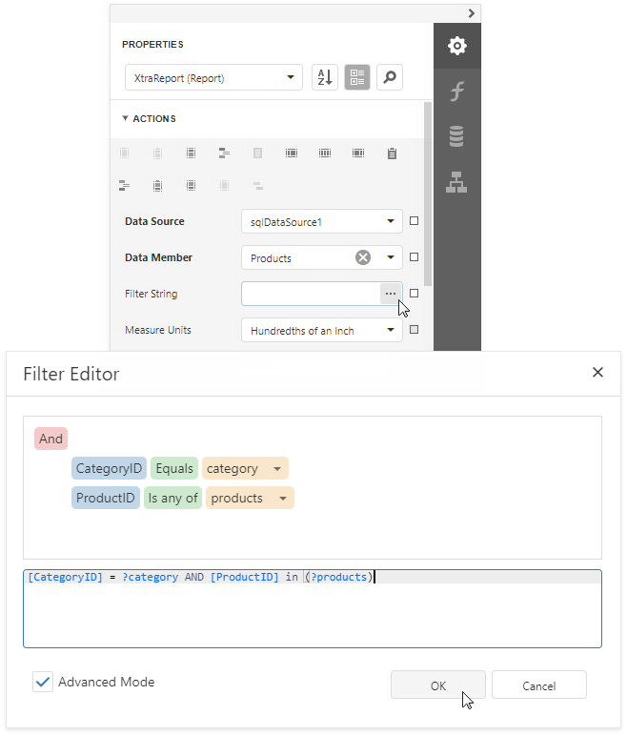The width and height of the screenshot is (627, 736).
Task: Click the properties panel vertical scrollbar
Action: click(428, 194)
